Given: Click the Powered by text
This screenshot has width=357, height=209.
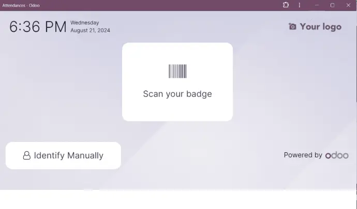Looking at the screenshot, I should (x=303, y=155).
